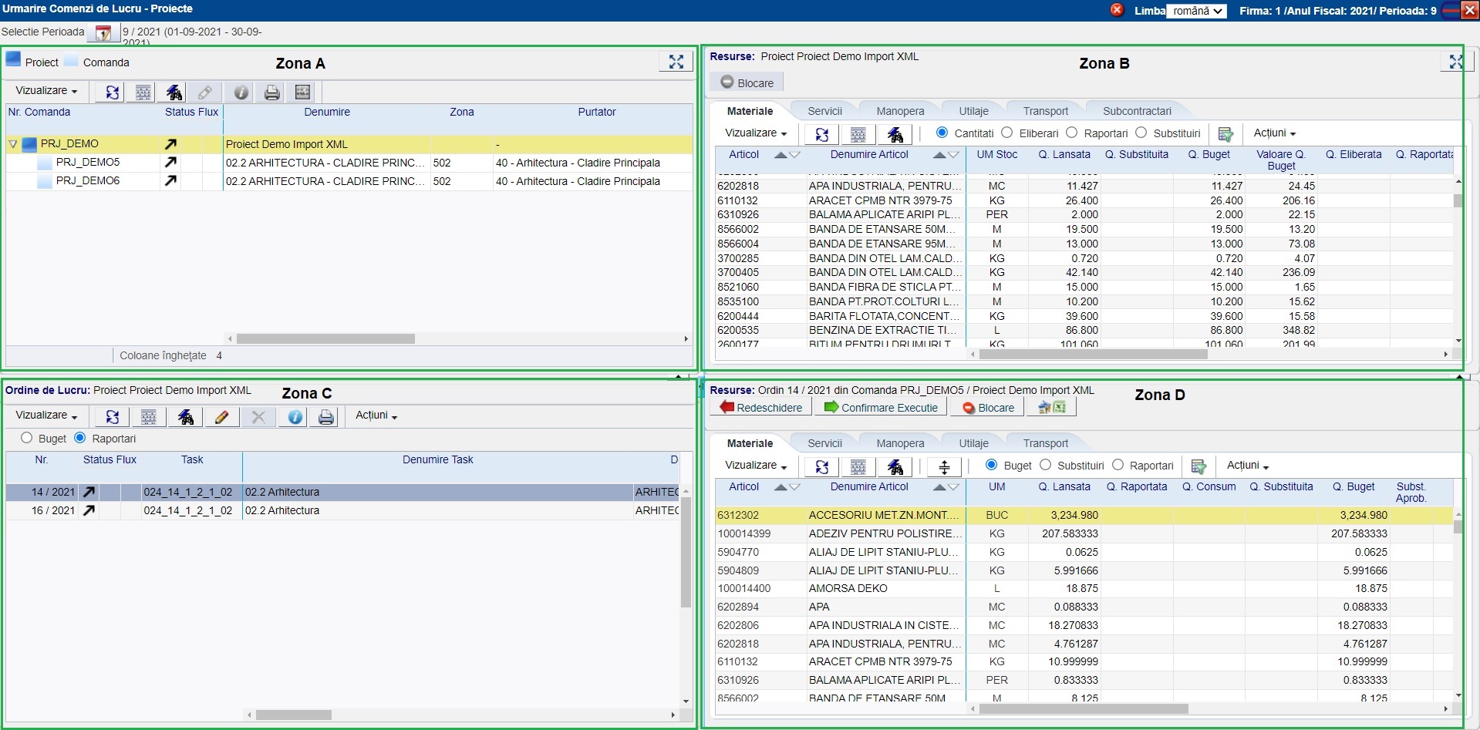Viewport: 1480px width, 730px height.
Task: Open Acțiuni menu in project Resurse panel
Action: point(1274,133)
